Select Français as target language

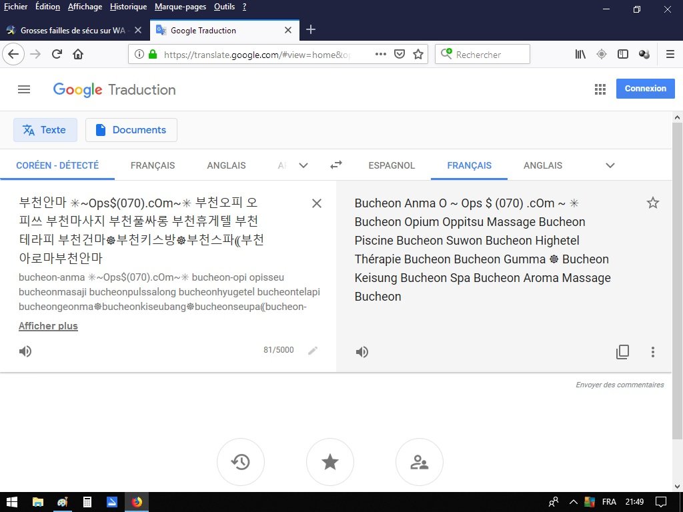click(469, 165)
